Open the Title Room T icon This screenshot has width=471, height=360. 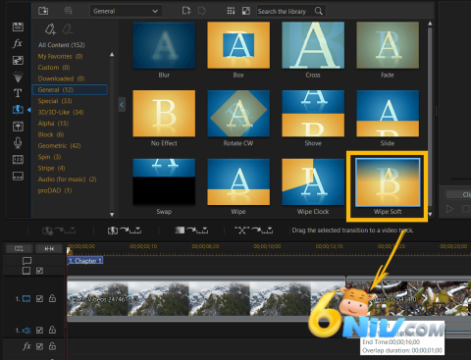tap(18, 93)
